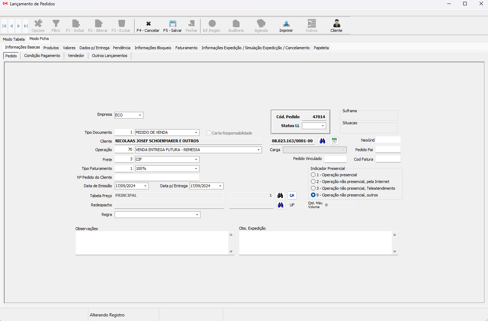Image resolution: width=488 pixels, height=321 pixels.
Task: Click binoculars icon in Redespacho row
Action: coord(280,205)
